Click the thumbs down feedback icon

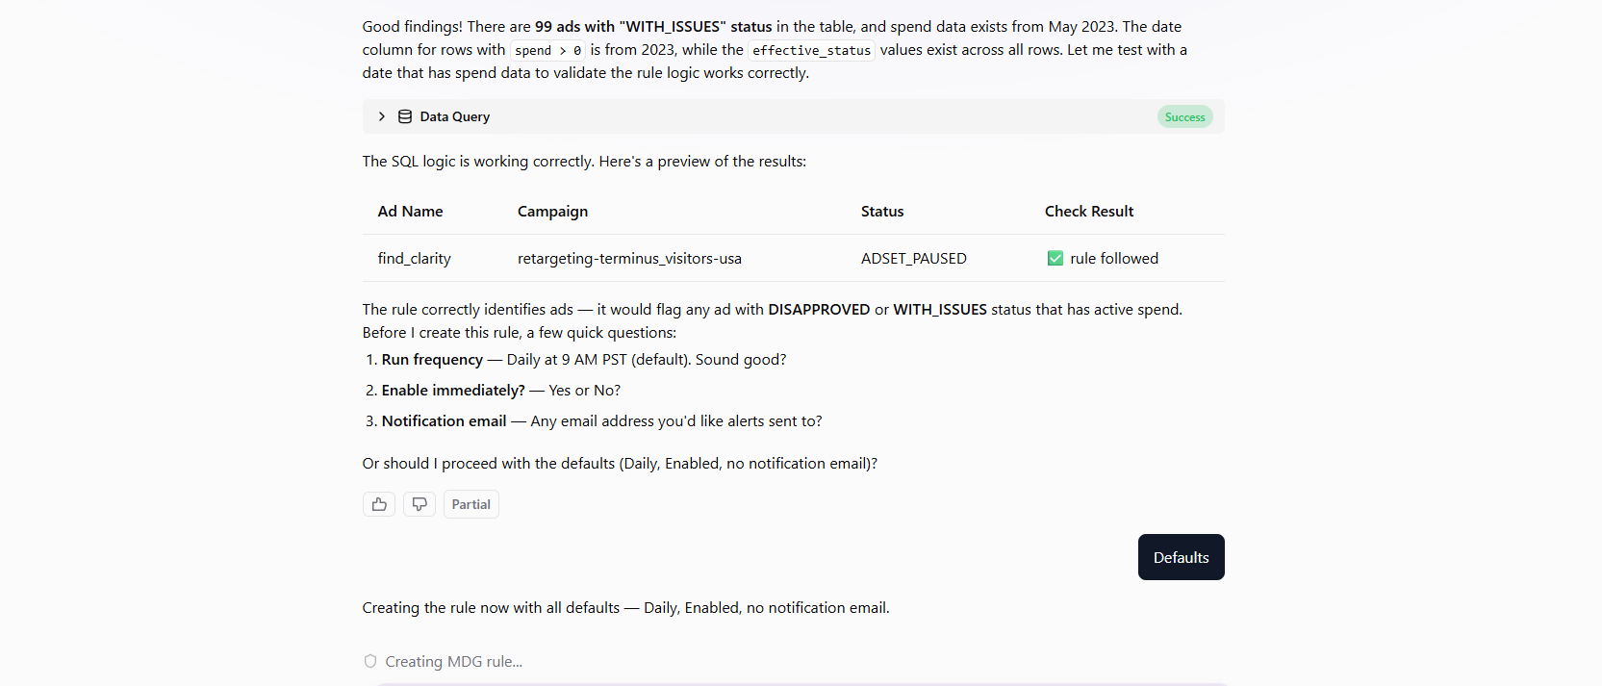(x=420, y=504)
